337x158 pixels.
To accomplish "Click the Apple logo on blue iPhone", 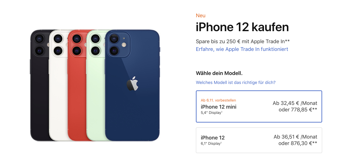I will click(132, 83).
